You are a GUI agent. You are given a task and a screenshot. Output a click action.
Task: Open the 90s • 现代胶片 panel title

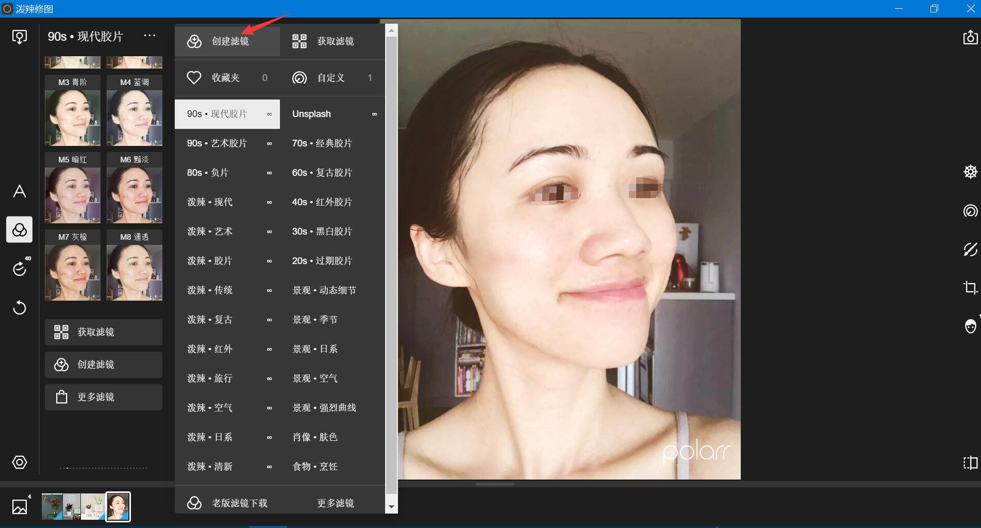(x=86, y=37)
